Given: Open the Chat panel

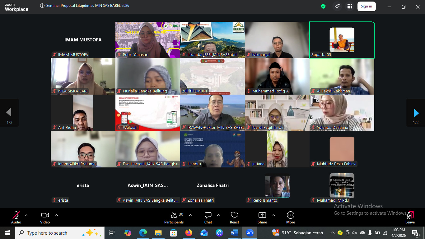Looking at the screenshot, I should pyautogui.click(x=208, y=218).
